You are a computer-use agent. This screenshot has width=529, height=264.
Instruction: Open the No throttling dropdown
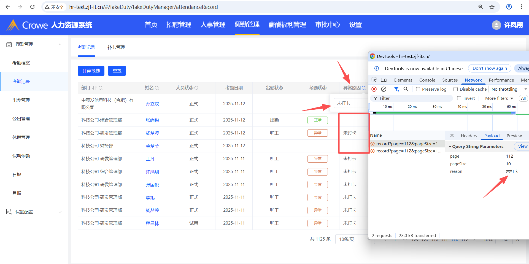tap(509, 89)
